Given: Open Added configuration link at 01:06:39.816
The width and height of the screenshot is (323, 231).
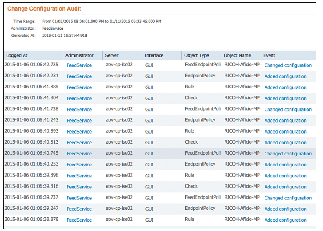Looking at the screenshot, I should click(286, 187).
